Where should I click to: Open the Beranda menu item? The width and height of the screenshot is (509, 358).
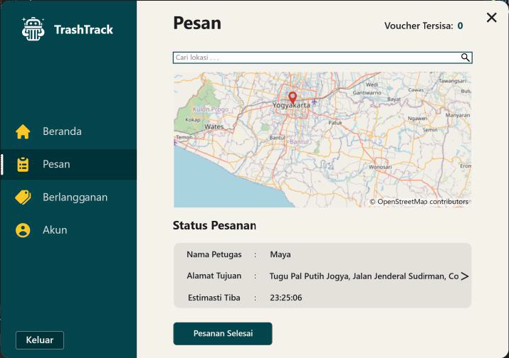point(62,131)
